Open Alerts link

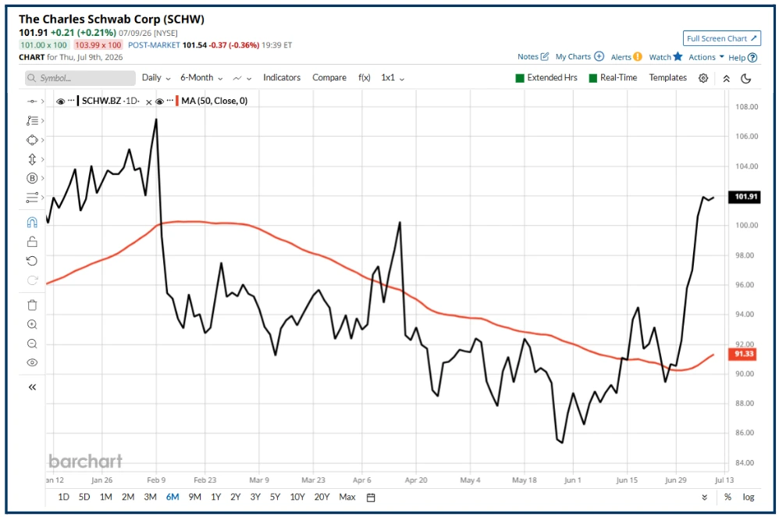tap(626, 57)
